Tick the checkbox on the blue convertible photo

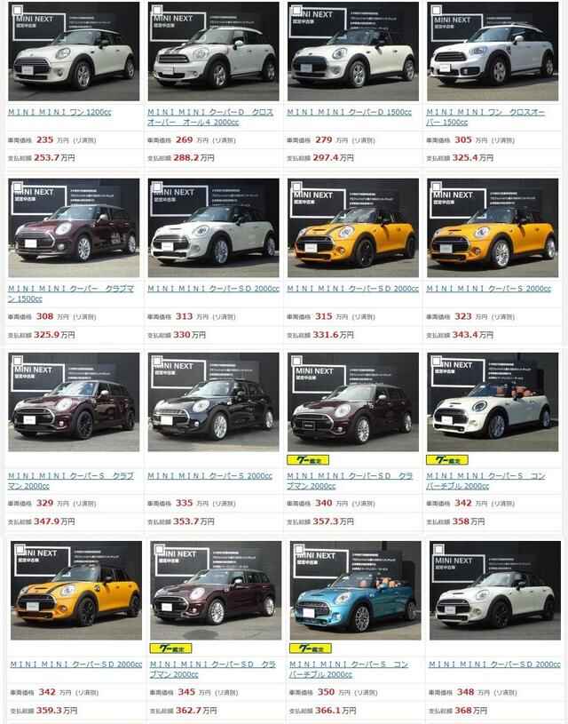tap(299, 550)
